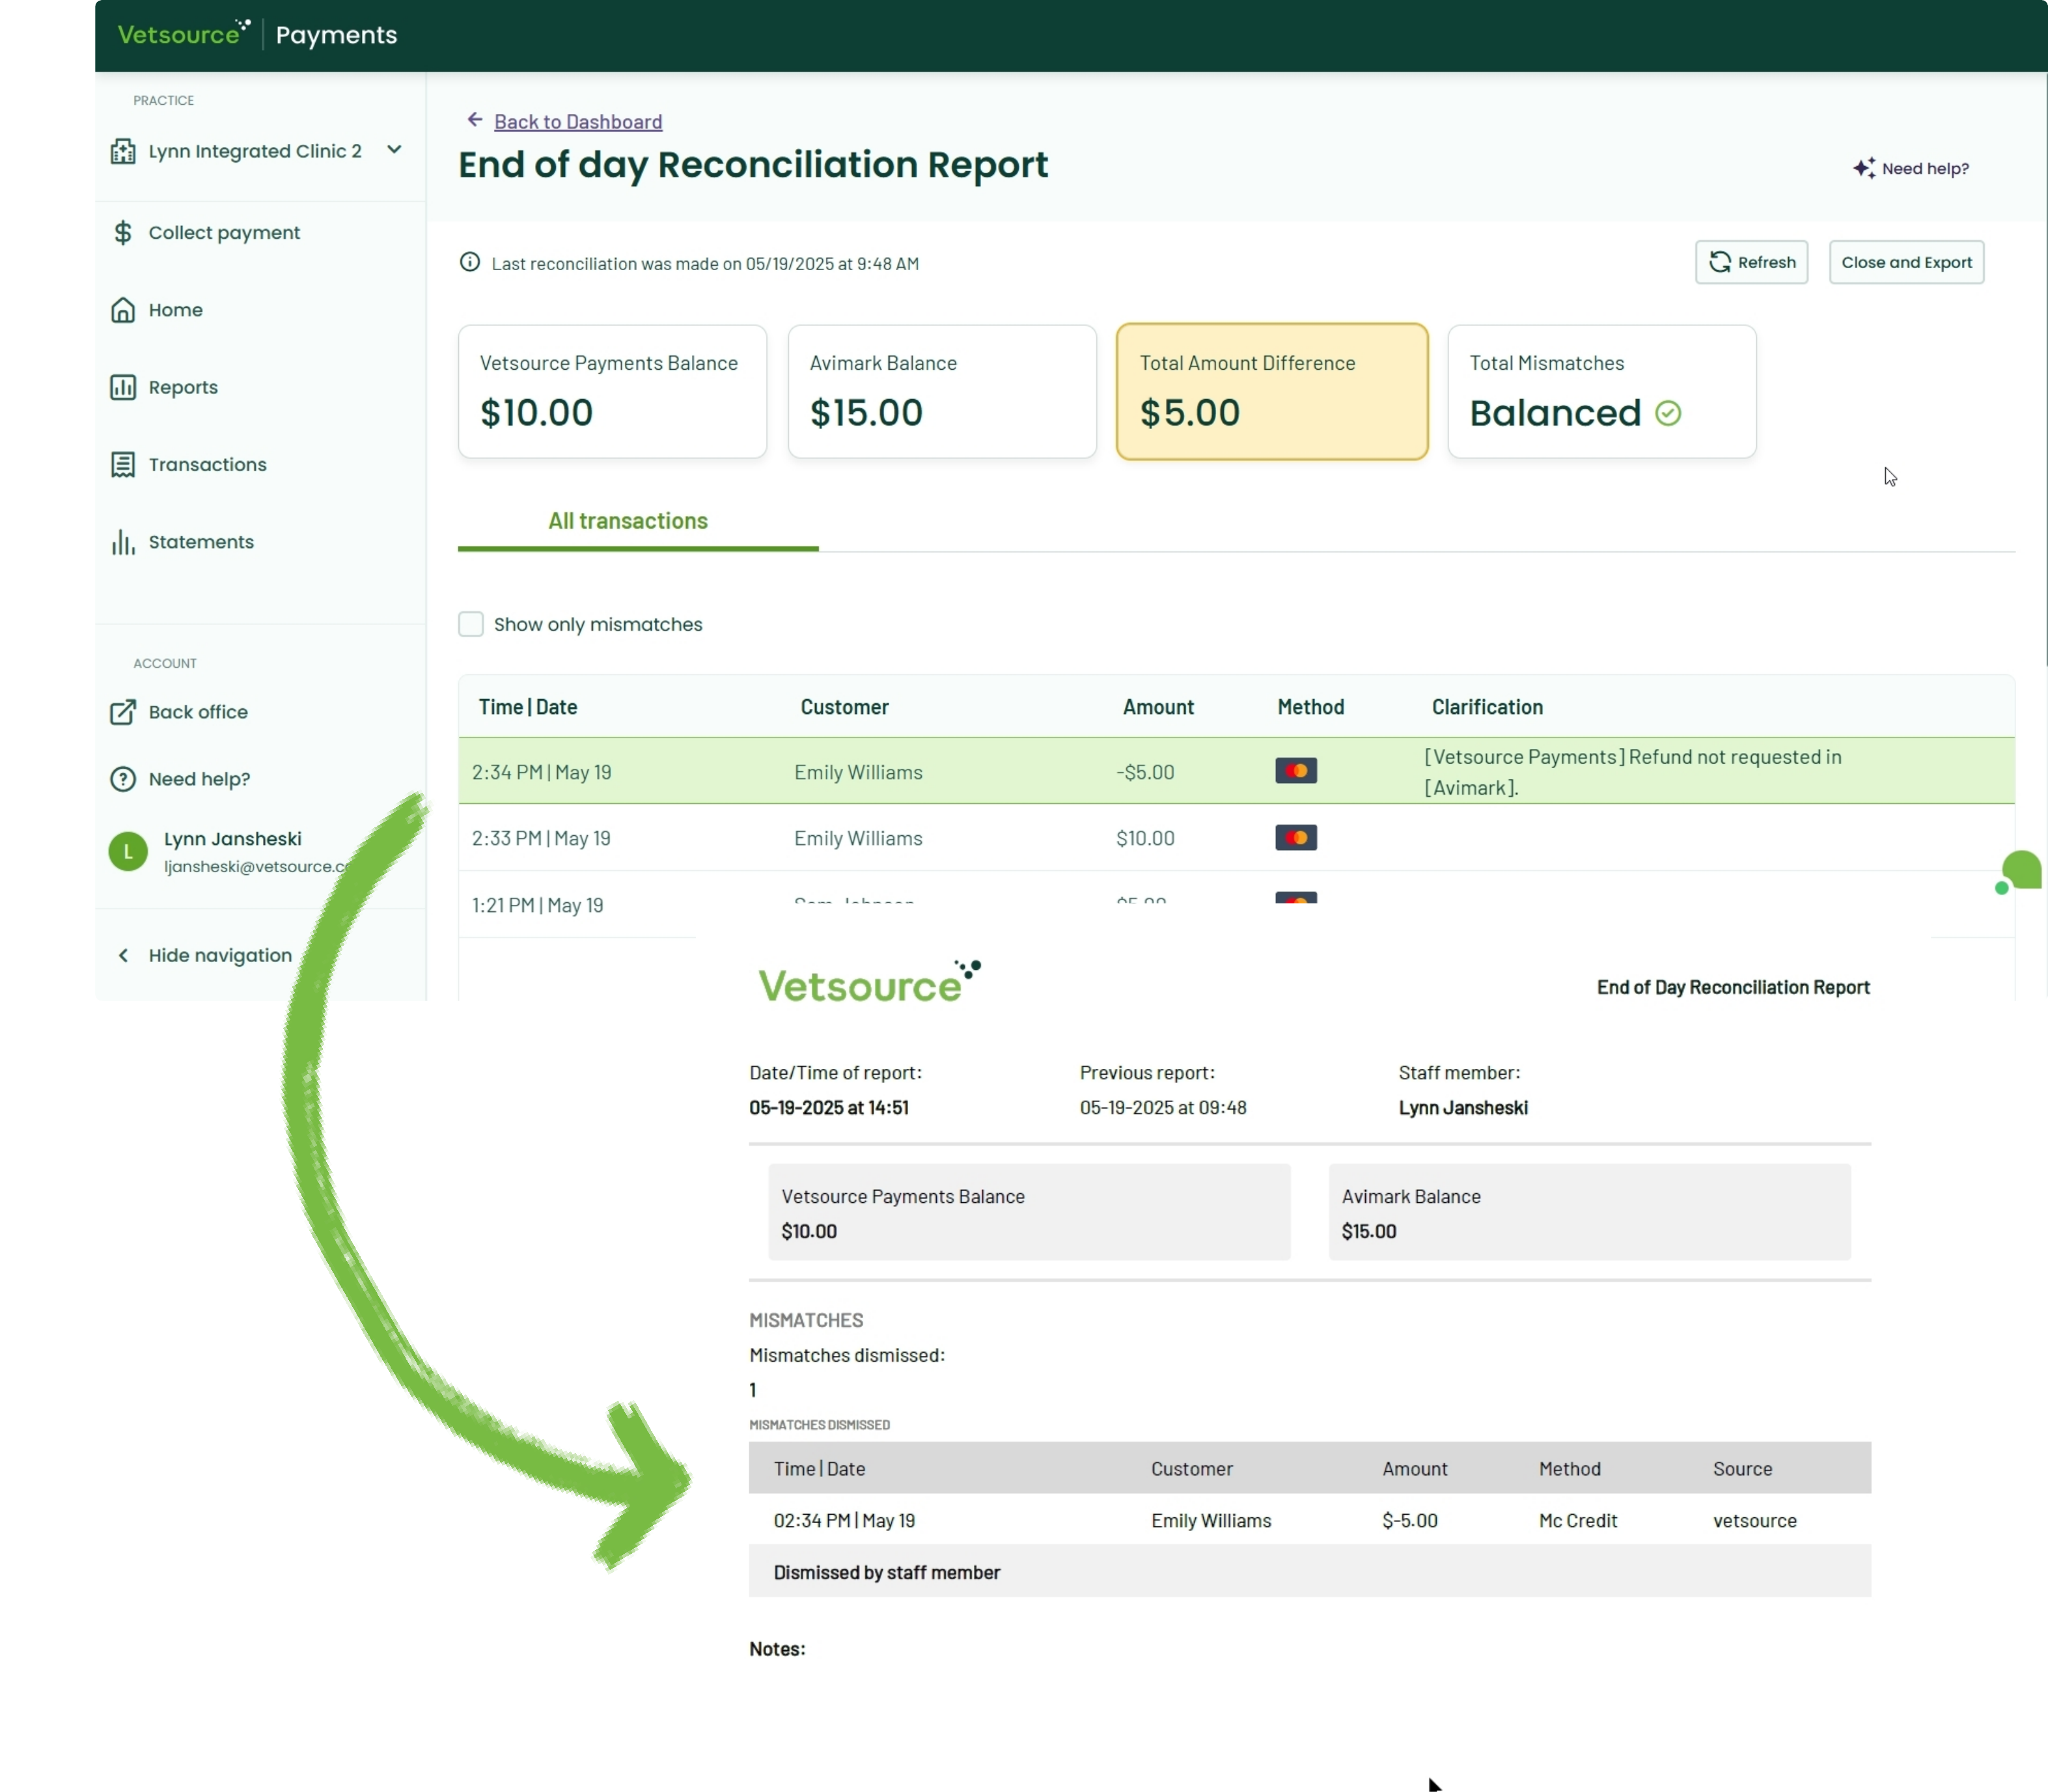
Task: Select the 2:33 PM | May 19 row
Action: click(x=1236, y=838)
